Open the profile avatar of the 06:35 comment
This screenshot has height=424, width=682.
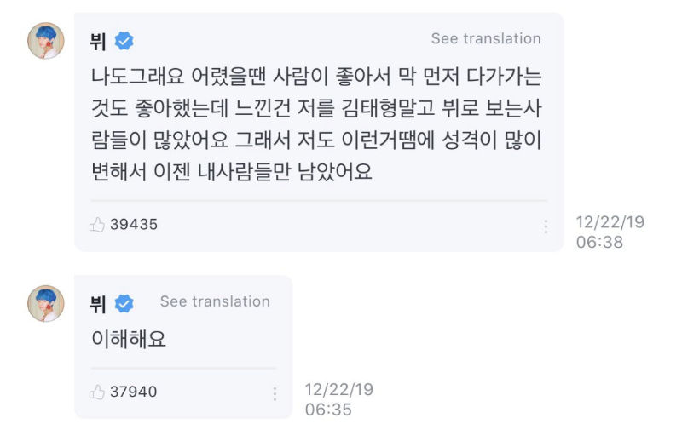click(46, 303)
